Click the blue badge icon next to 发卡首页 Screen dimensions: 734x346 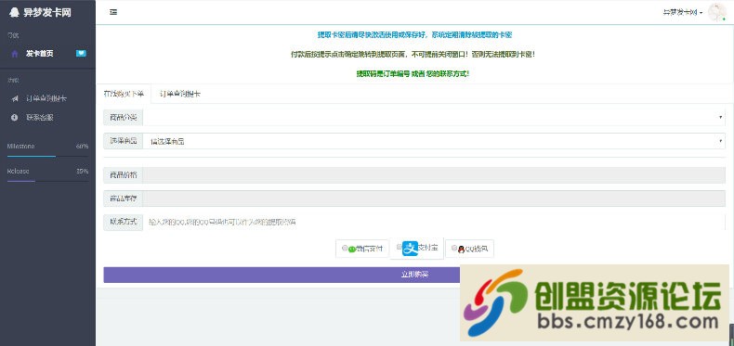[81, 53]
